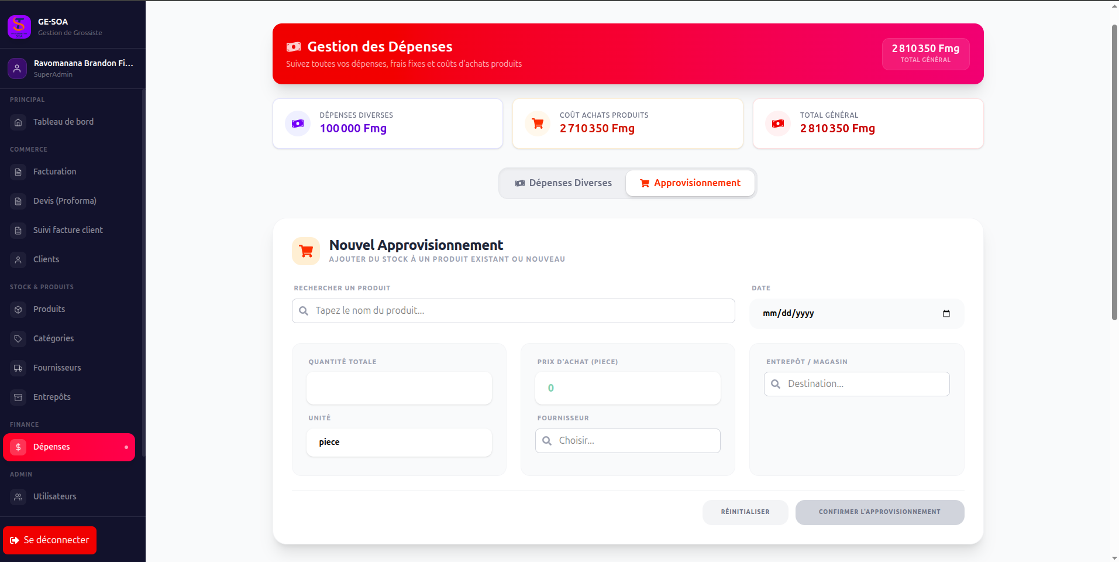Click the GE-SOA logo icon
This screenshot has width=1119, height=562.
click(19, 27)
